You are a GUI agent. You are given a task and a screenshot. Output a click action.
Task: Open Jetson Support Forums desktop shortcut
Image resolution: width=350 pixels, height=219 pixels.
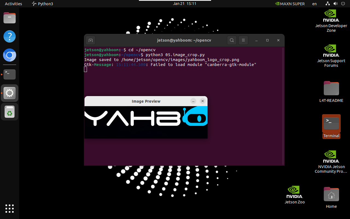click(x=331, y=56)
